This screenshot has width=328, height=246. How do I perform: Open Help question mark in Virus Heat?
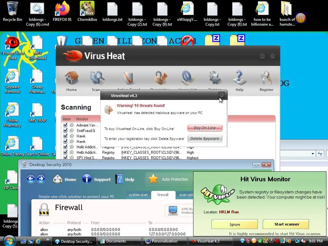pyautogui.click(x=240, y=81)
